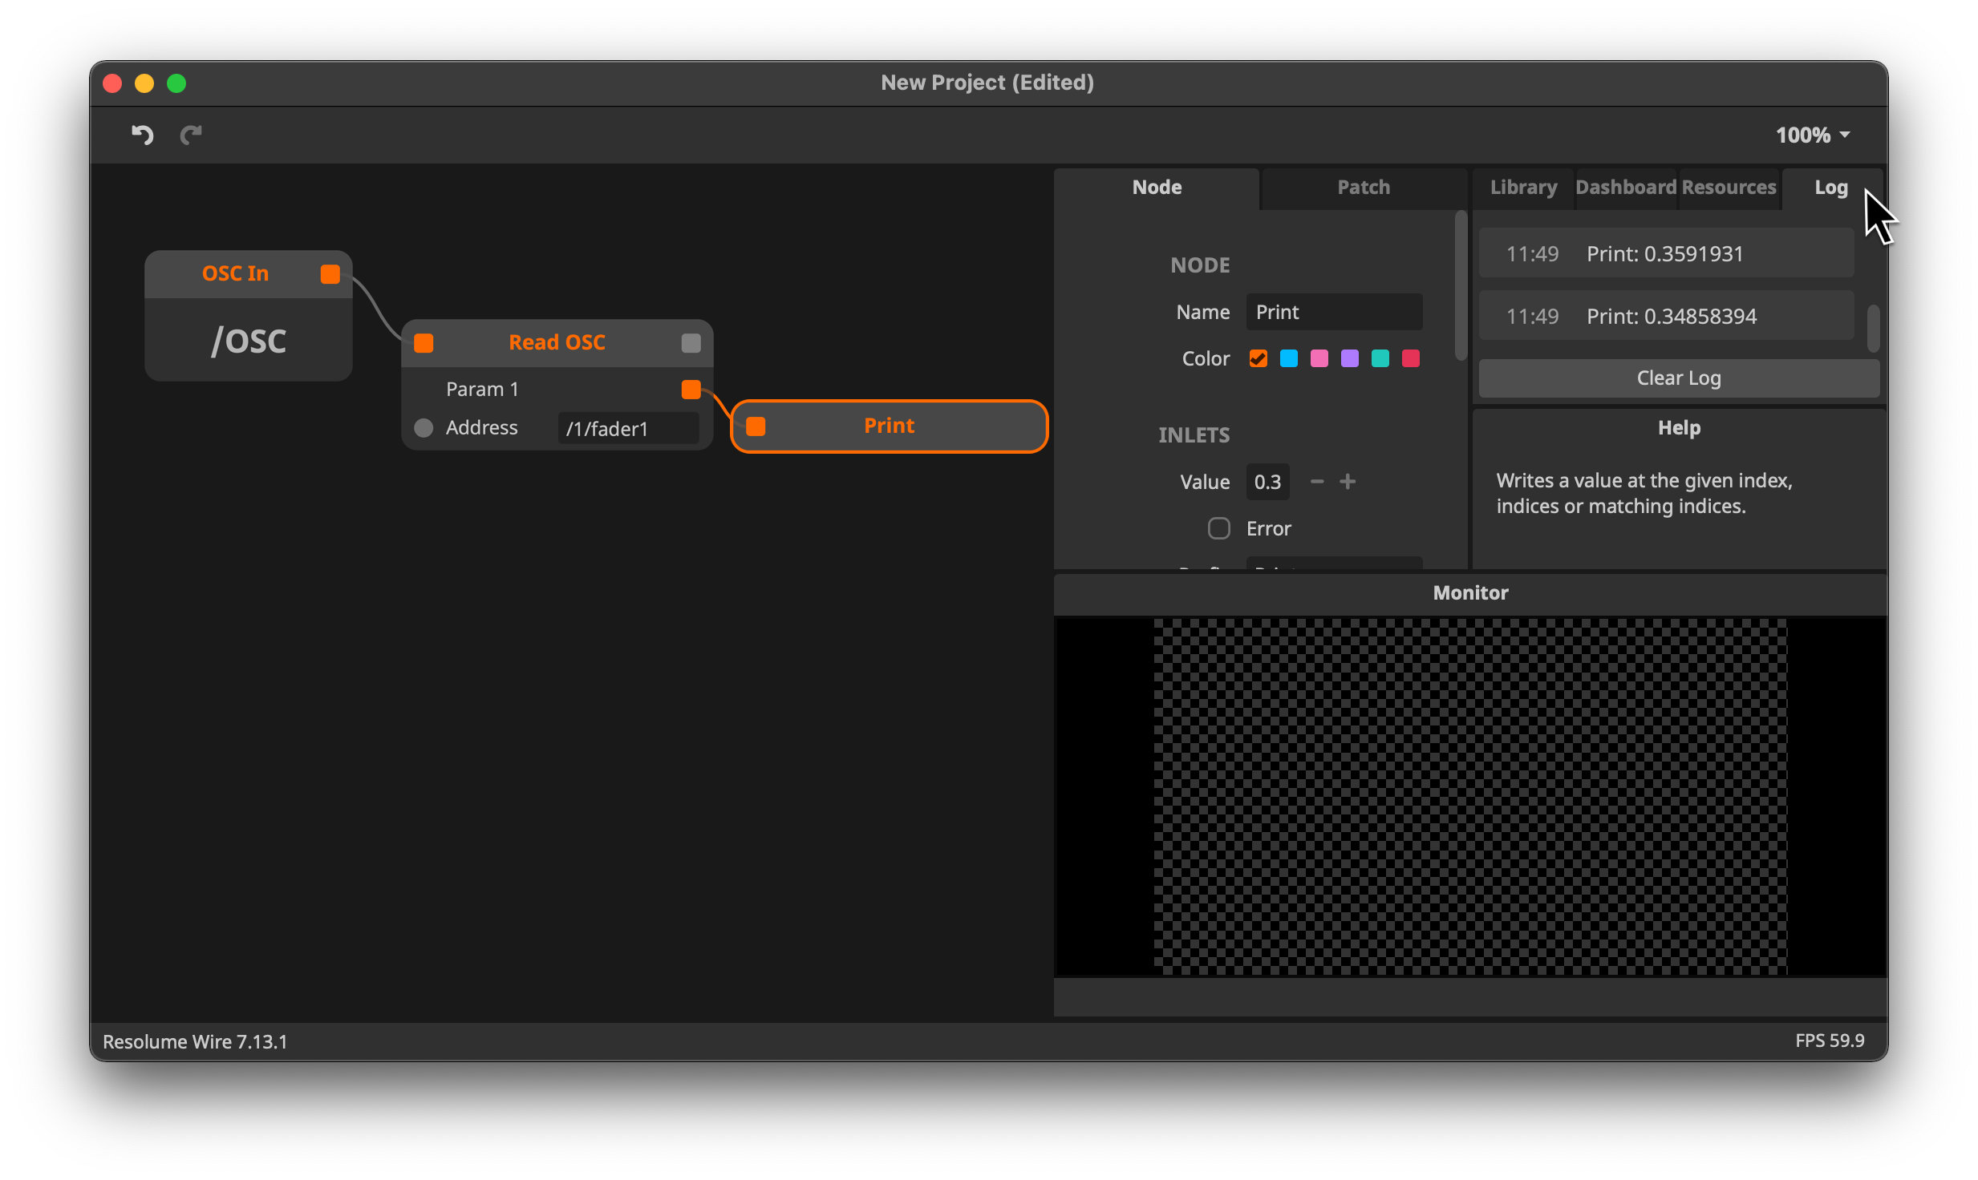Click the Print node orange inlet
Screen dimensions: 1978x1180
click(756, 426)
